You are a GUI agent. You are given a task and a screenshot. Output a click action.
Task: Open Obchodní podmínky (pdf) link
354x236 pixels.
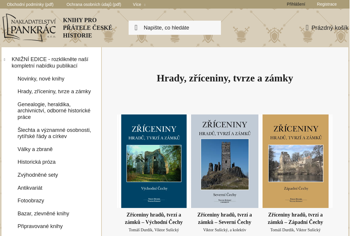30,4
